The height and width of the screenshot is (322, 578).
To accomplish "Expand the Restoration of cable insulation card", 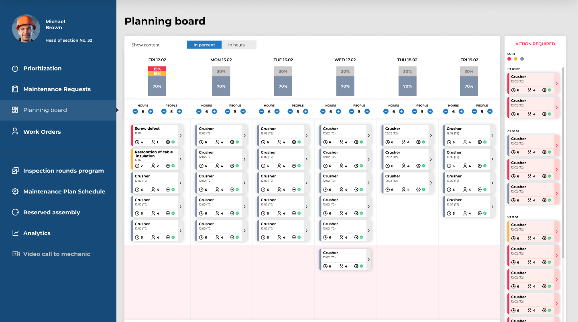I will (181, 159).
